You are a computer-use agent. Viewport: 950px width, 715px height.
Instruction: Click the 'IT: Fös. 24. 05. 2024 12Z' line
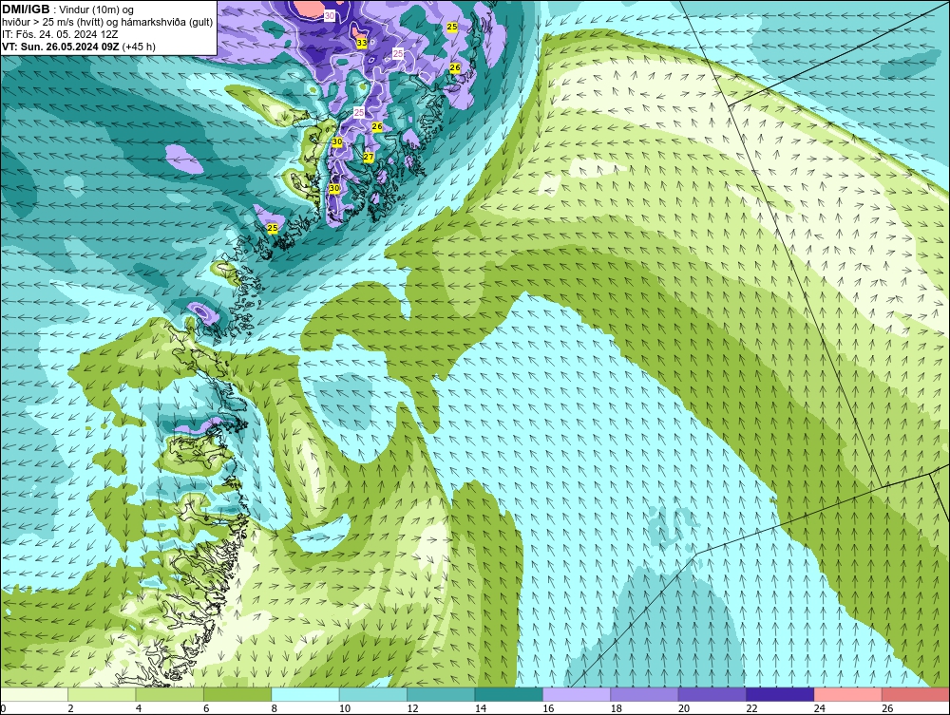60,34
